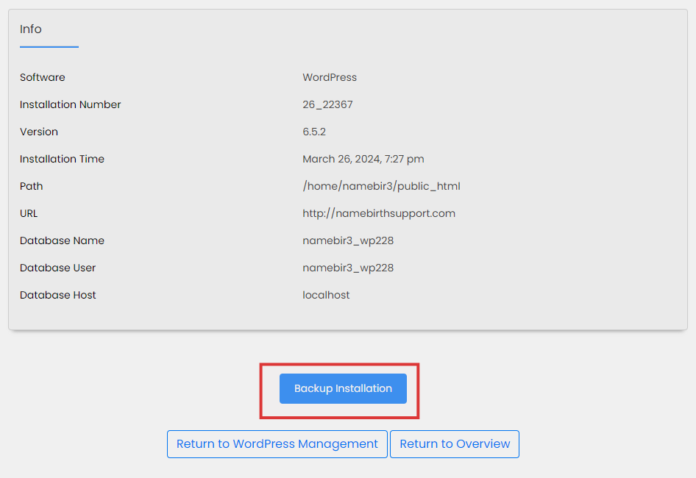
Task: Select the Installation Number label
Action: coord(71,104)
